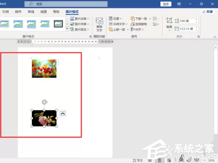Click the Share button

click(x=208, y=12)
